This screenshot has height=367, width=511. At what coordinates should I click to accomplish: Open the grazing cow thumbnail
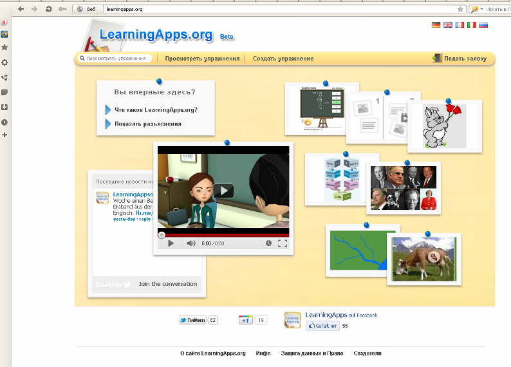[424, 259]
